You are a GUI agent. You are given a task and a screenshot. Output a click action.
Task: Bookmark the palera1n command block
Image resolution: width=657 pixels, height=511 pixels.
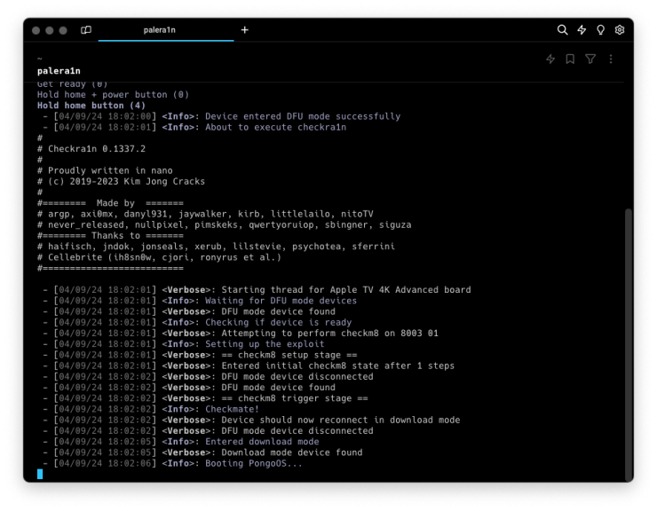click(x=570, y=59)
